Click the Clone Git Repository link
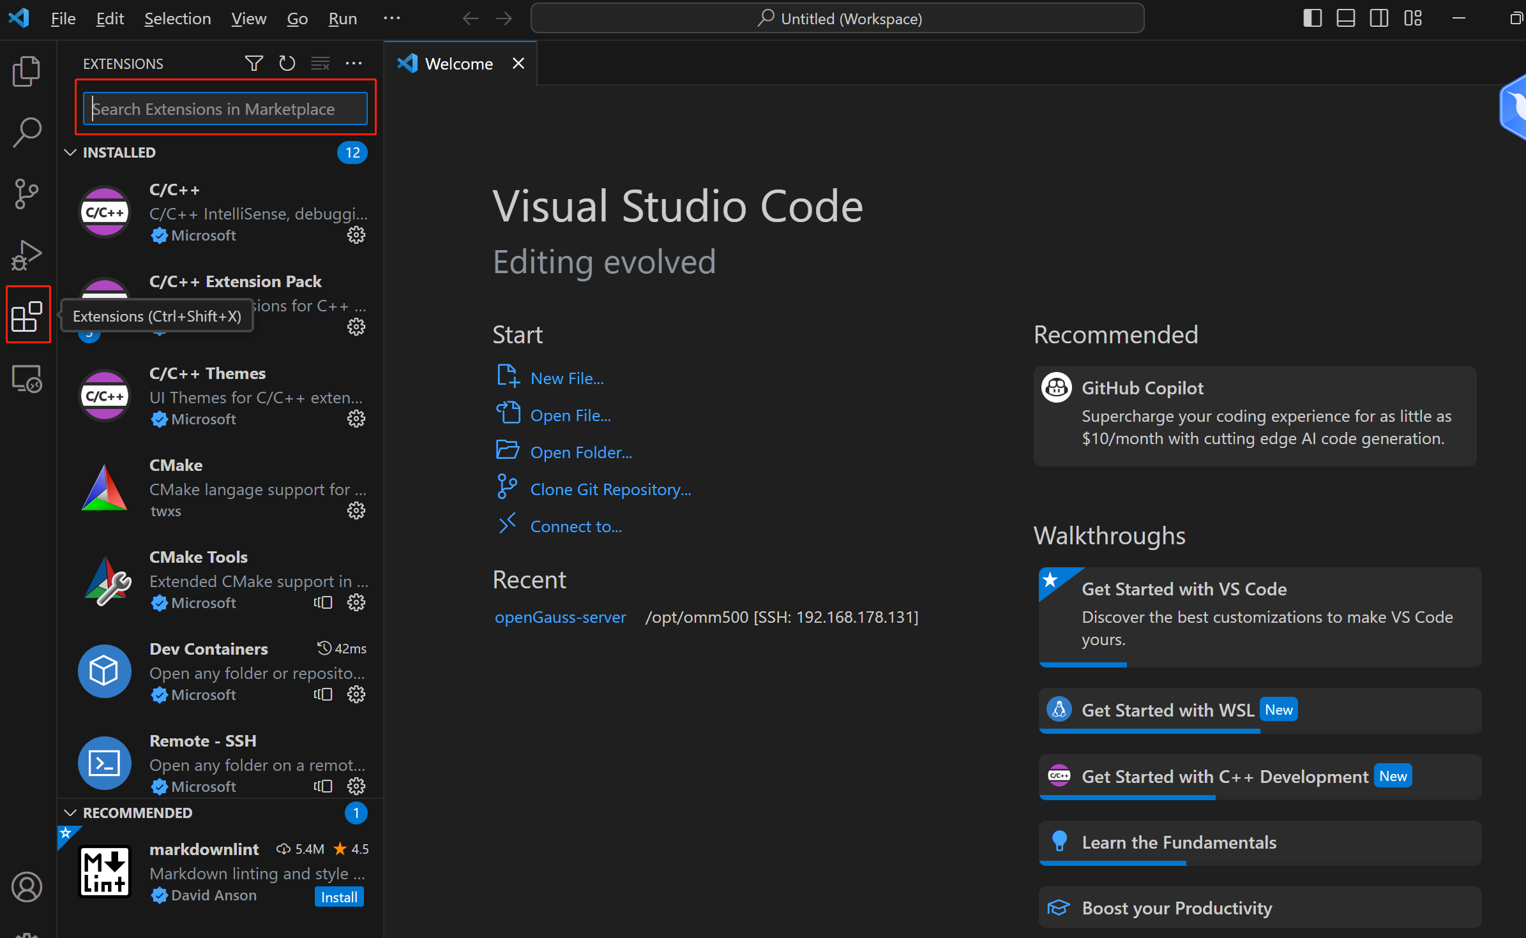This screenshot has width=1526, height=938. coord(610,489)
